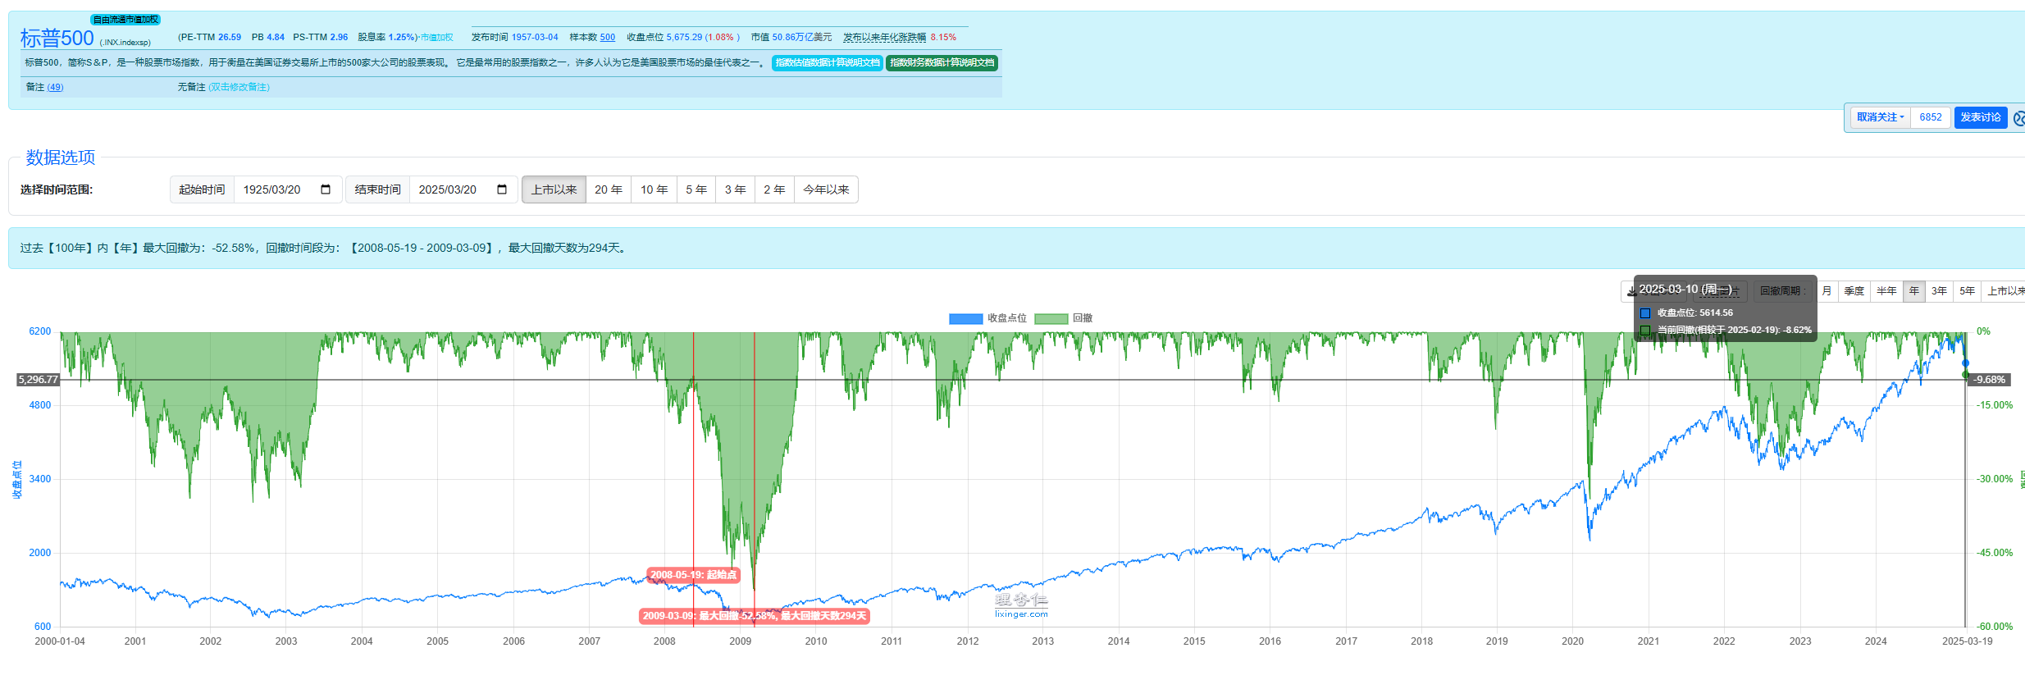The width and height of the screenshot is (2025, 689).
Task: Click the 数据选项 section heading
Action: click(61, 157)
